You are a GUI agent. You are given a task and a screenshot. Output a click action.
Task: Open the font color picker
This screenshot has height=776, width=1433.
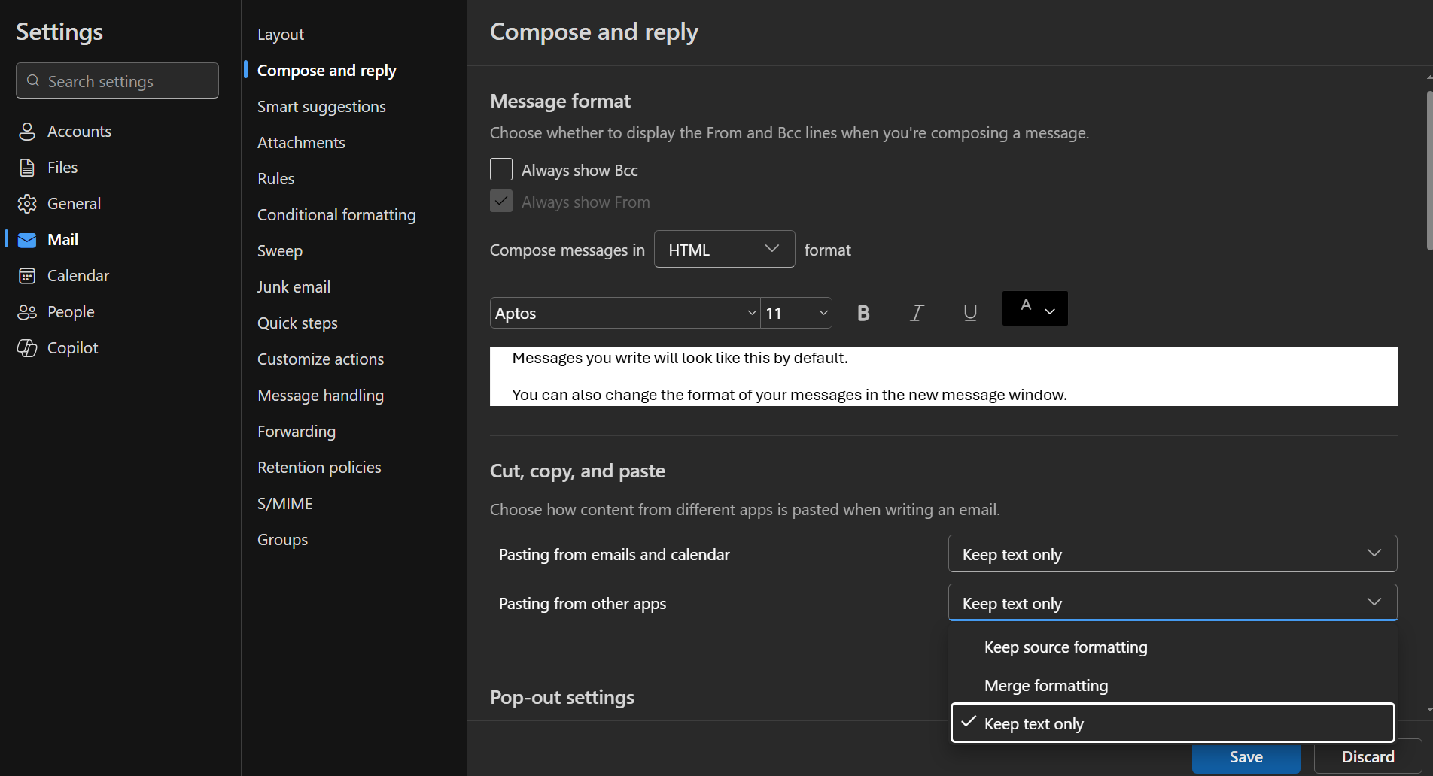(1034, 308)
